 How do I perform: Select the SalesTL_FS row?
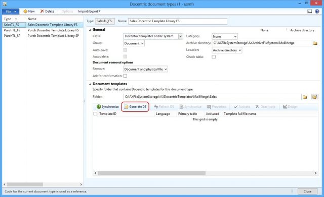[43, 25]
